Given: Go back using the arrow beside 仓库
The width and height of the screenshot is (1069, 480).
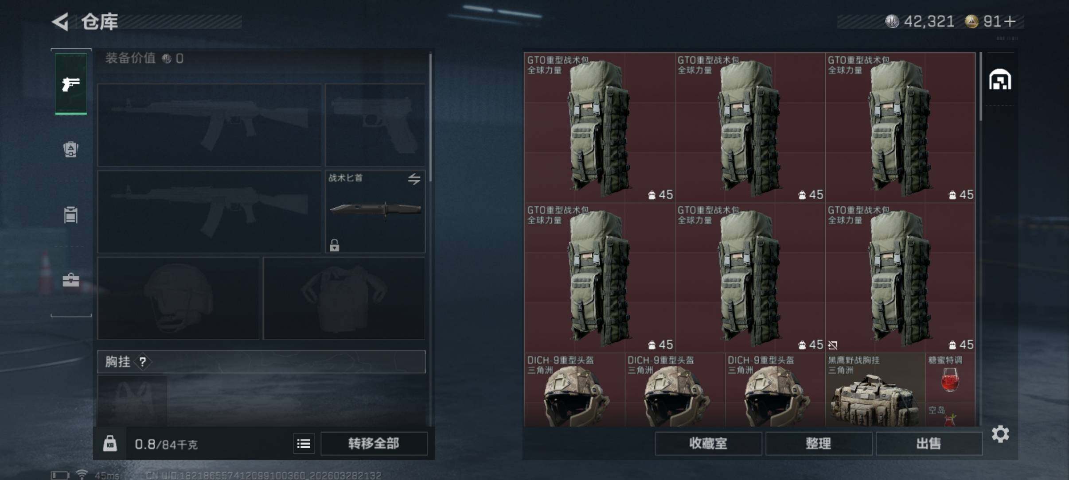Looking at the screenshot, I should tap(61, 22).
